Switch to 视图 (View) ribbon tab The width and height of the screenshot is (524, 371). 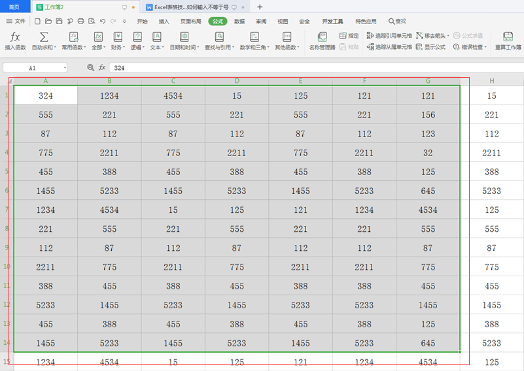283,22
